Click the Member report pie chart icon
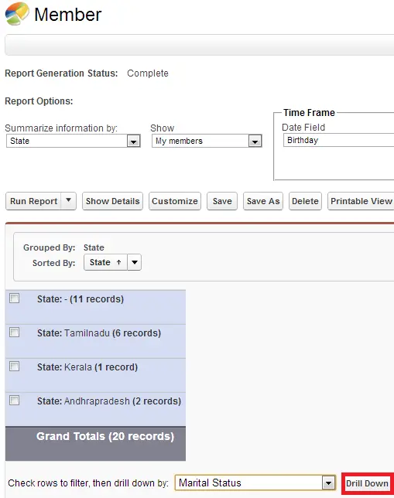The height and width of the screenshot is (498, 394). (x=17, y=13)
